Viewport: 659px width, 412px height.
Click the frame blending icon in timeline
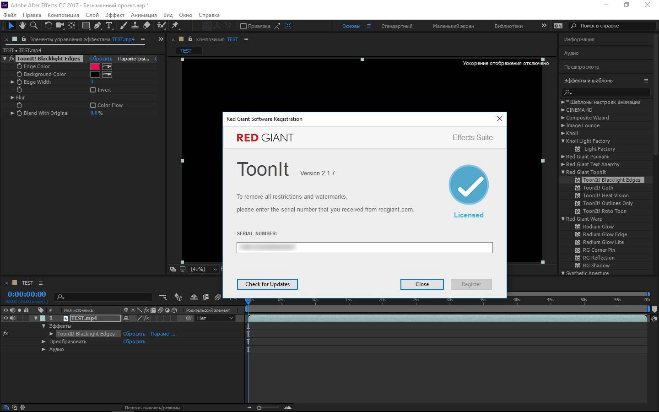coord(206,297)
